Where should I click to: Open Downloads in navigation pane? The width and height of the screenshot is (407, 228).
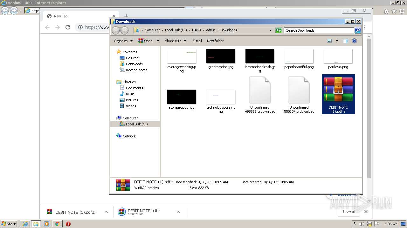coord(134,64)
